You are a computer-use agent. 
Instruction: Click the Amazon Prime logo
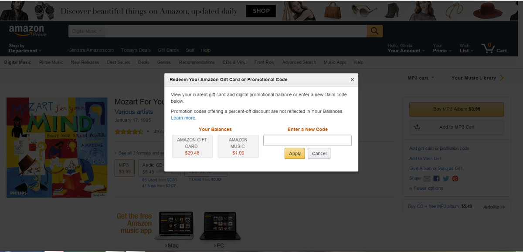(27, 31)
